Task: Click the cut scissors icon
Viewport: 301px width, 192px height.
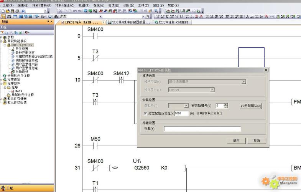Action: (x=60, y=11)
